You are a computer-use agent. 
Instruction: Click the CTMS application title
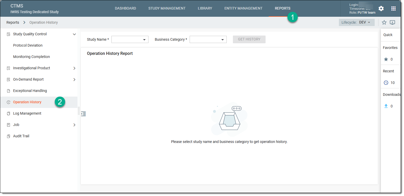click(x=17, y=6)
